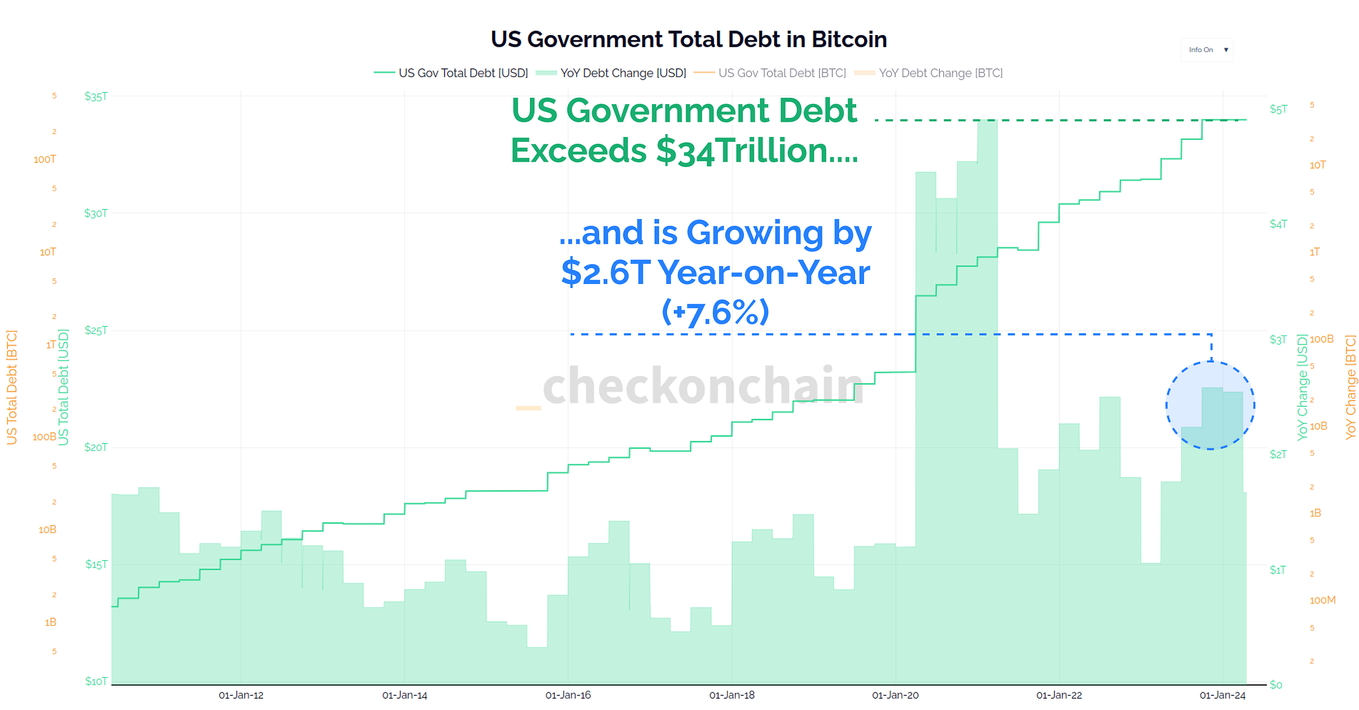Click the highlighted blue dashed circle annotation
The width and height of the screenshot is (1359, 710).
[x=1210, y=405]
